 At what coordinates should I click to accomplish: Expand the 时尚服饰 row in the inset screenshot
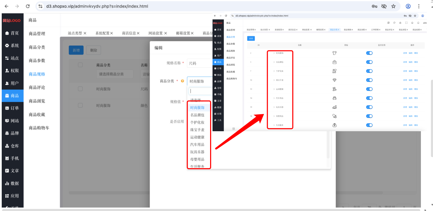[274, 53]
